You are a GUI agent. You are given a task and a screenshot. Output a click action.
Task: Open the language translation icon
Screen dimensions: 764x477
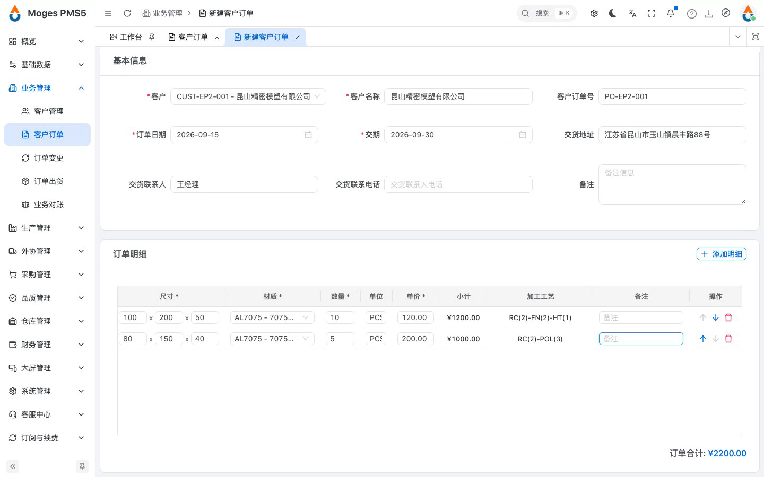coord(632,13)
